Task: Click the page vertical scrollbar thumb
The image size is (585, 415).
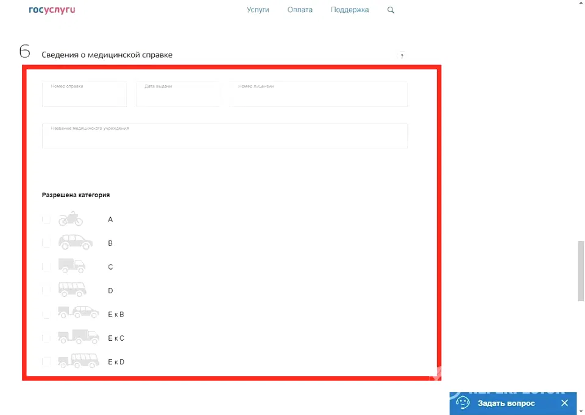Action: tap(581, 271)
